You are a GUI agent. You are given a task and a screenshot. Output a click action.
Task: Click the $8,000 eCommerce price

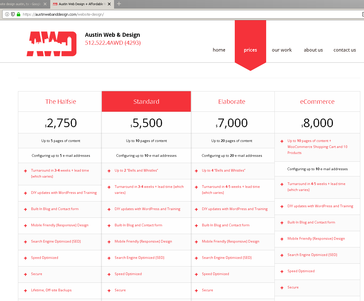tap(317, 123)
